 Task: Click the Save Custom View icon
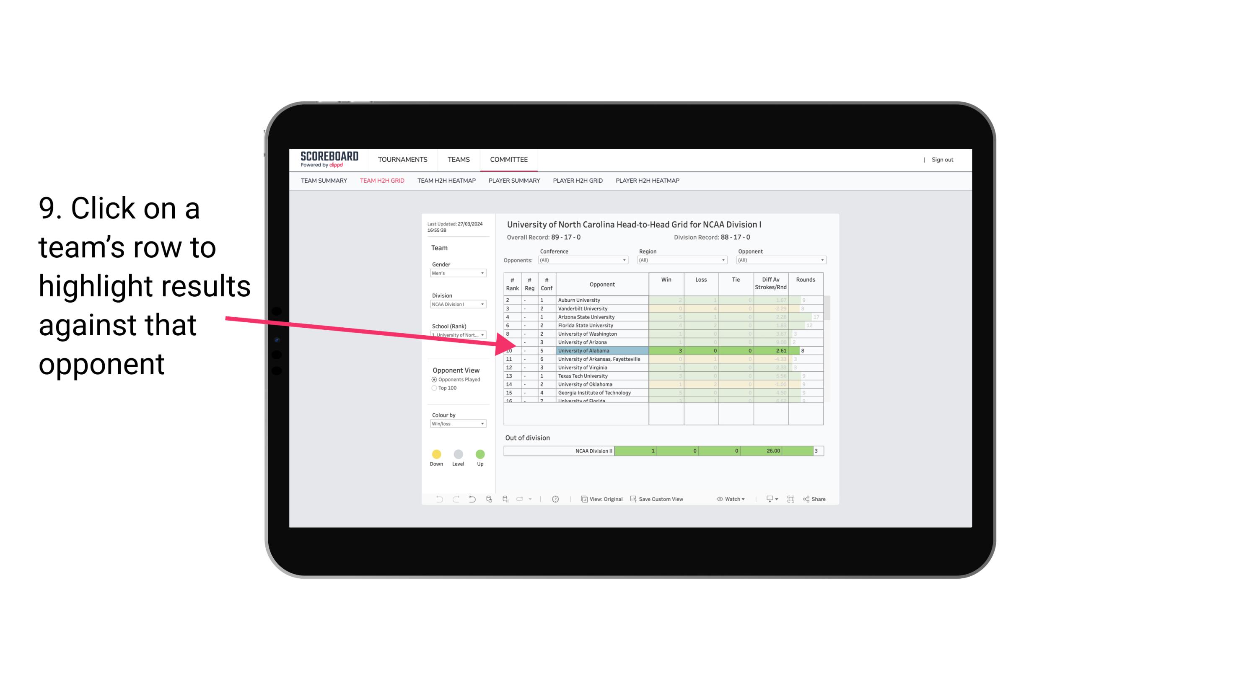click(x=635, y=500)
